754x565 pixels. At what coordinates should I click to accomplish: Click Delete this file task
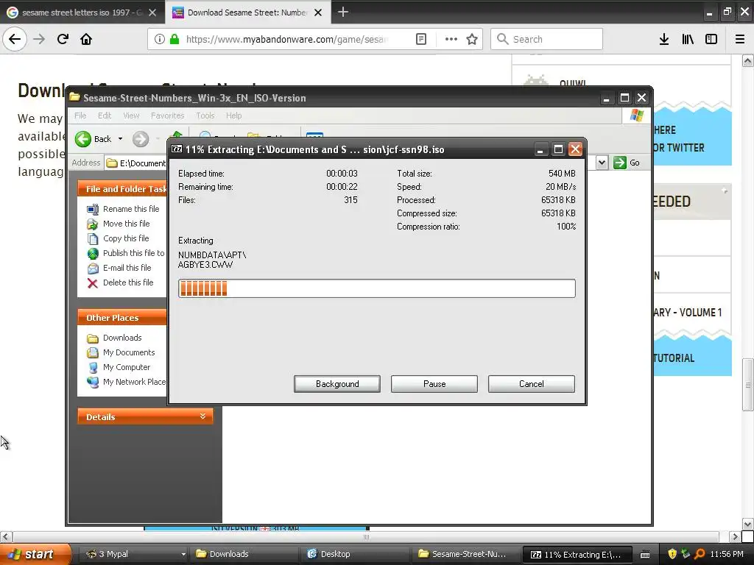coord(120,282)
